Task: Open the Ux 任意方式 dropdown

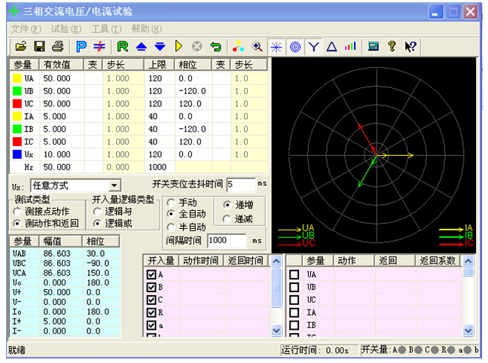Action: pyautogui.click(x=114, y=185)
